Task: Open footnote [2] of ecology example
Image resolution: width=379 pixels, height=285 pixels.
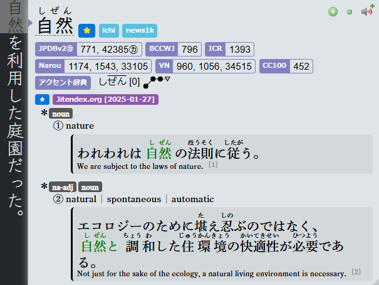Action: click(356, 272)
